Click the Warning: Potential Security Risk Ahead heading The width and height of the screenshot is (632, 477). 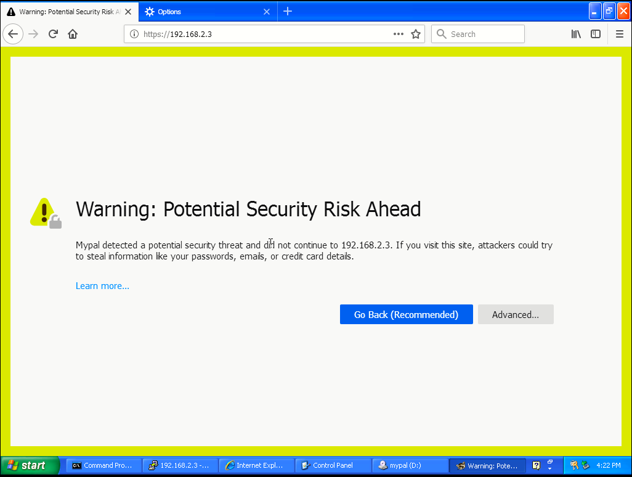pos(248,210)
